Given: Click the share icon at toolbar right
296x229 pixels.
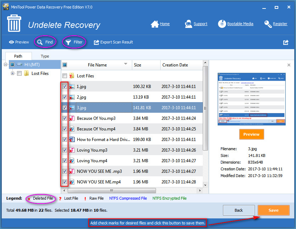Looking at the screenshot, I should (x=286, y=42).
